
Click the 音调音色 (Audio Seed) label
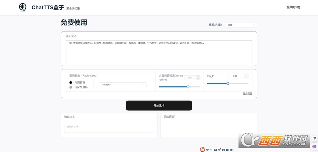coord(83,76)
